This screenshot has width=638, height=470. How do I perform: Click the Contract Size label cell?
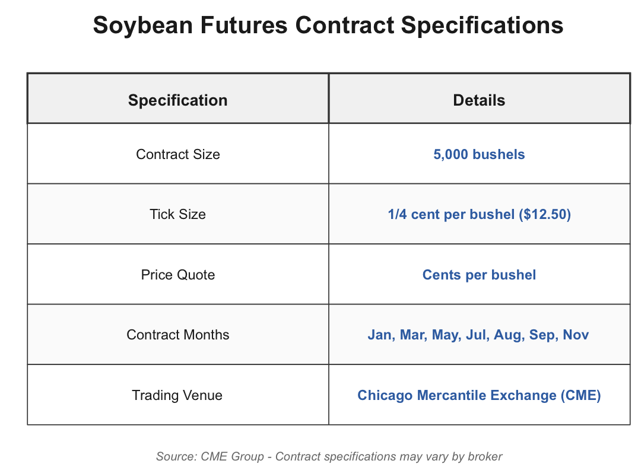178,154
